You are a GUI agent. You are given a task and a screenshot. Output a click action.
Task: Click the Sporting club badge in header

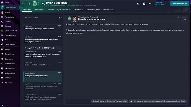pyautogui.click(x=35, y=4)
